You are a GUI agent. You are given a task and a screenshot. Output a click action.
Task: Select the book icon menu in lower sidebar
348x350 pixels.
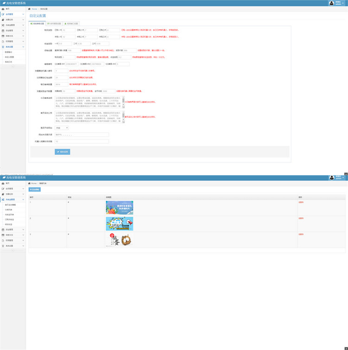[3, 194]
